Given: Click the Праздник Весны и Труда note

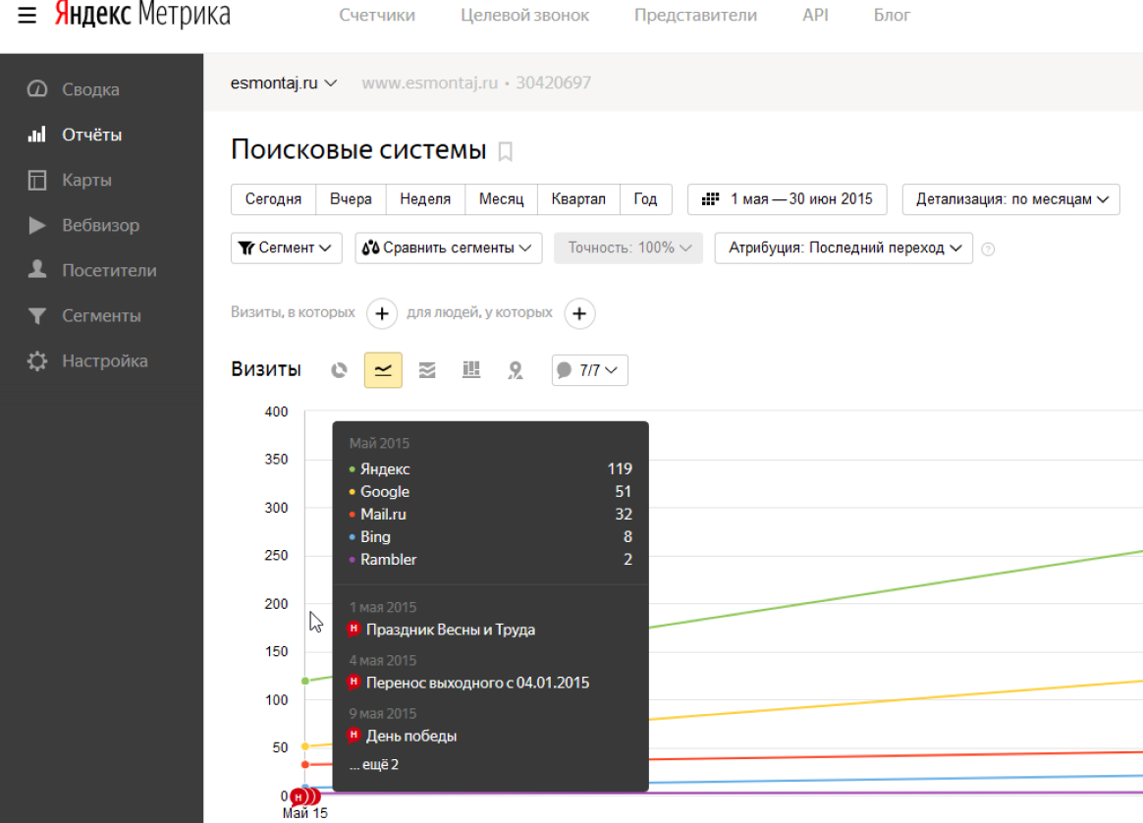Looking at the screenshot, I should [x=442, y=630].
